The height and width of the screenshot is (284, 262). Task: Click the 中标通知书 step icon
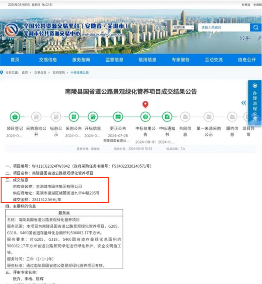point(166,117)
